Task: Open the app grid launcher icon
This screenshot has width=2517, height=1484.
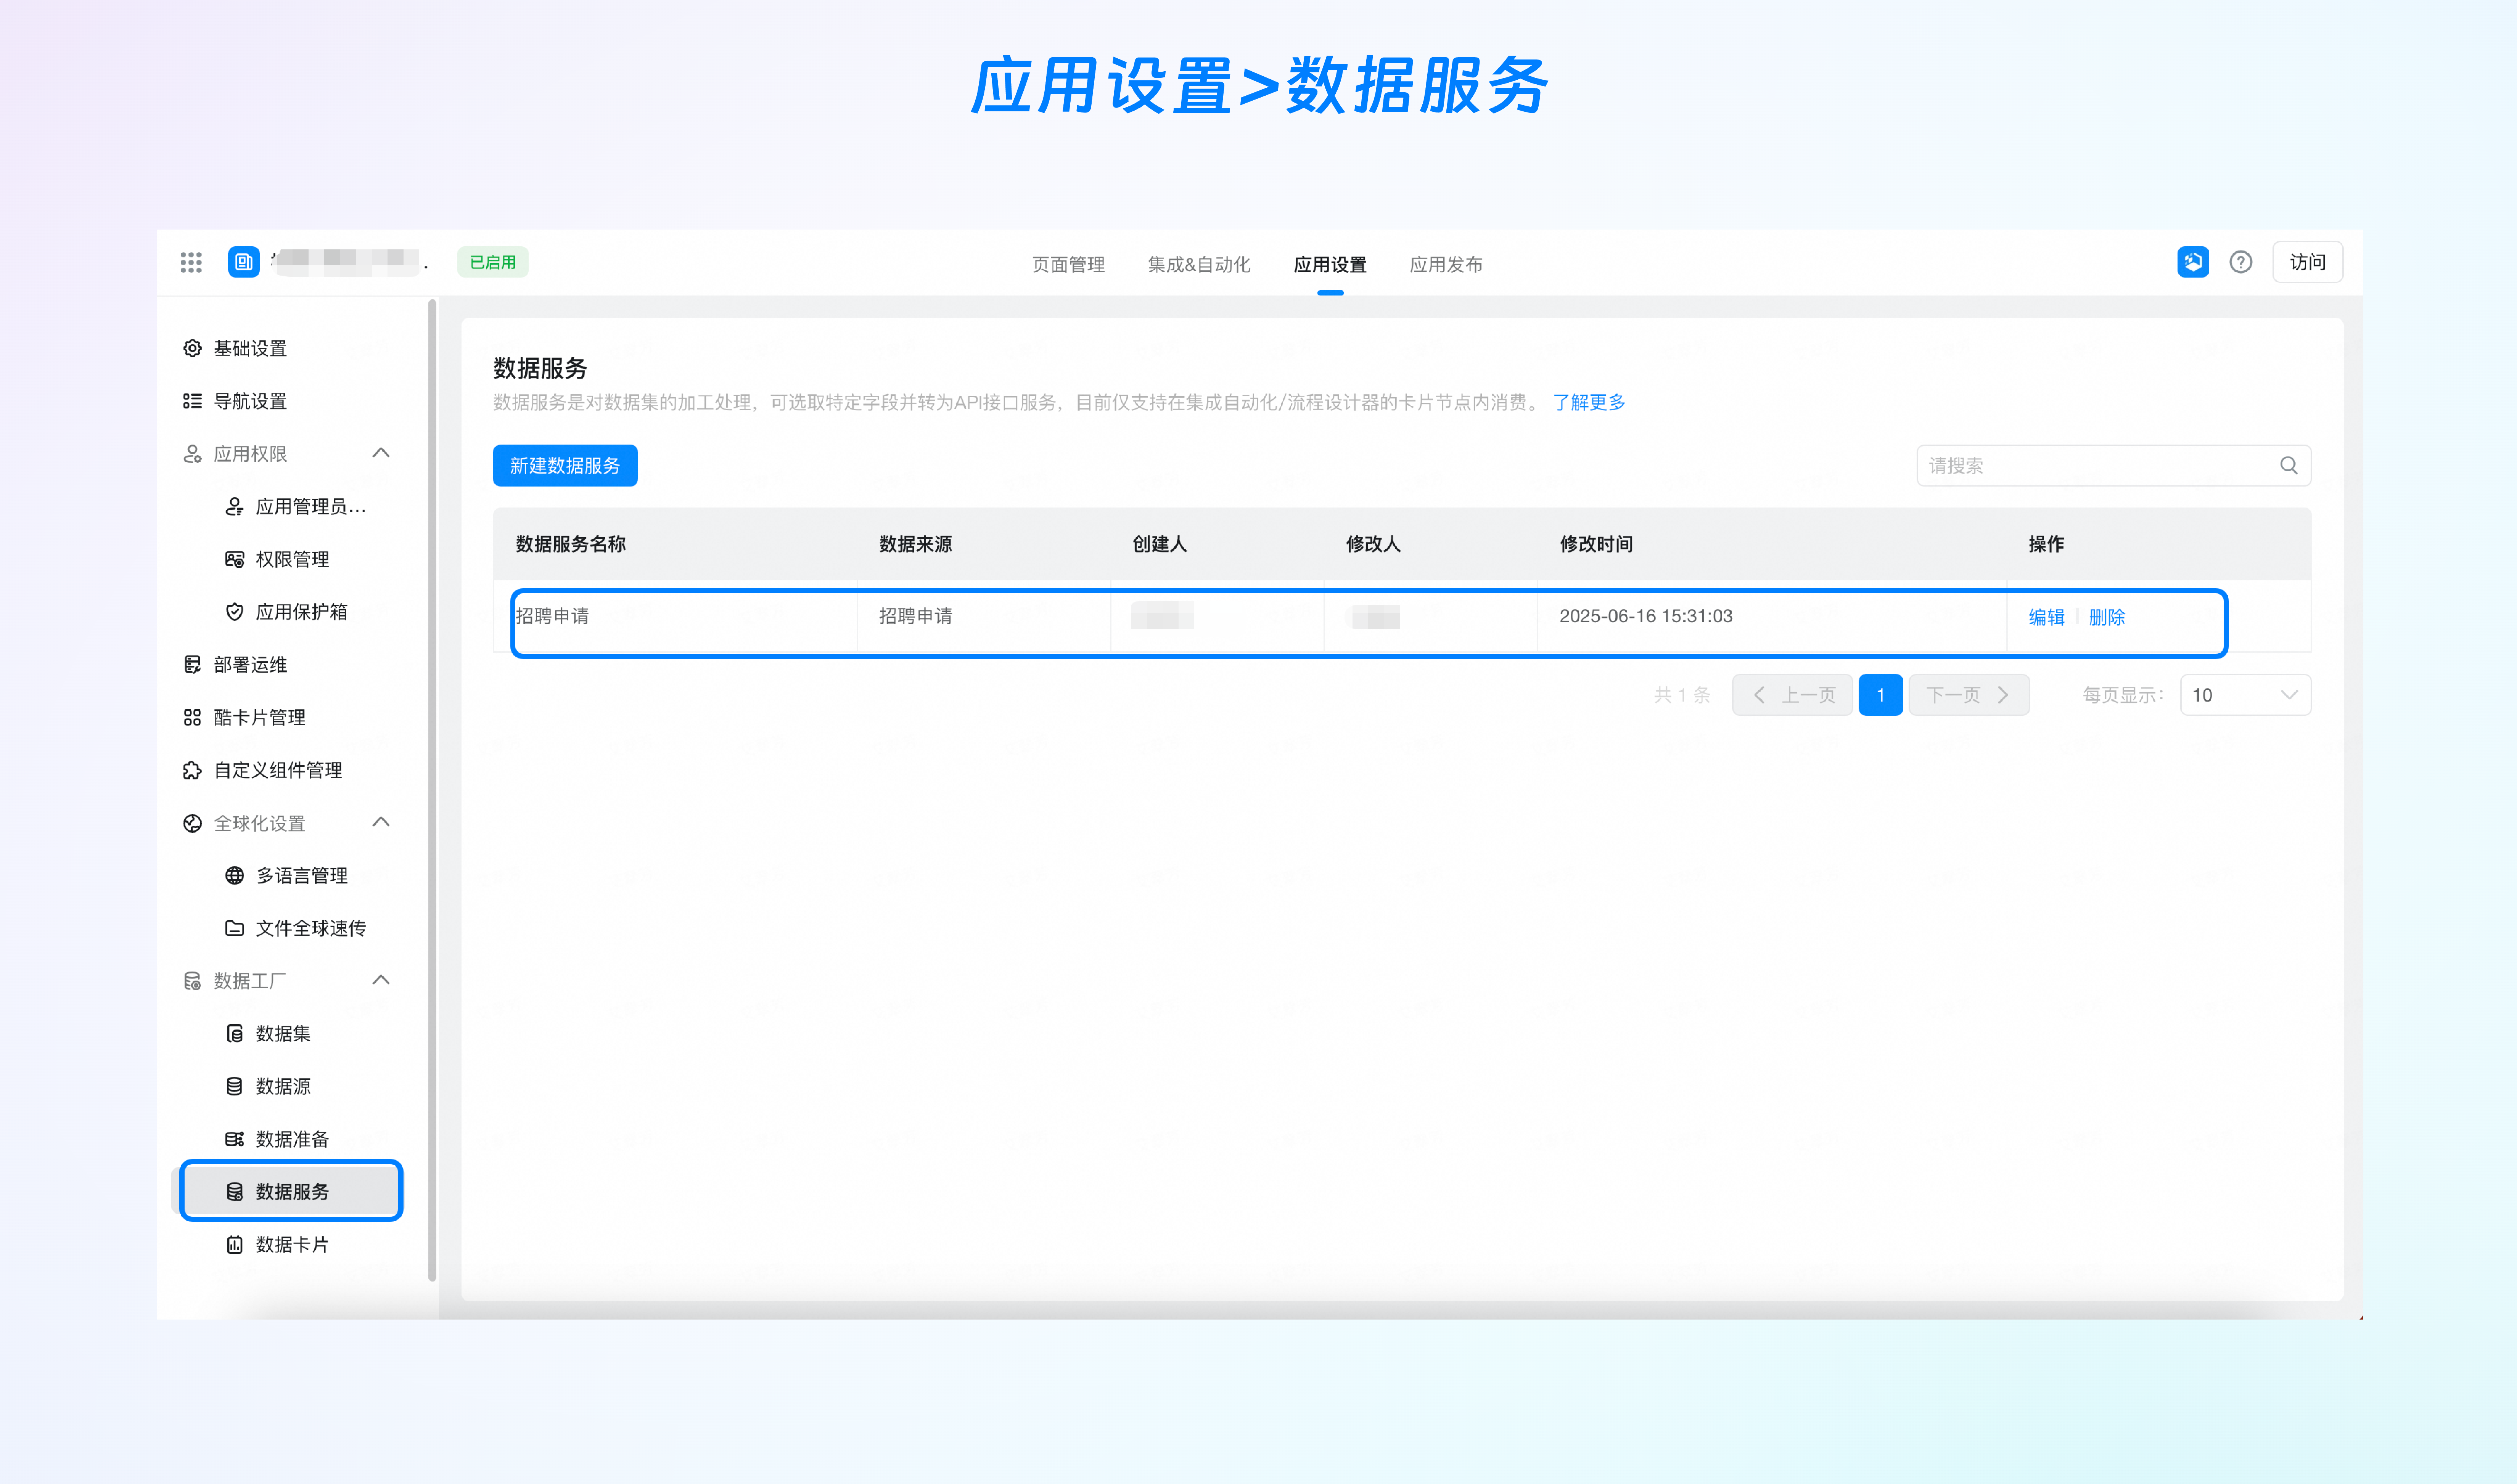Action: (191, 262)
